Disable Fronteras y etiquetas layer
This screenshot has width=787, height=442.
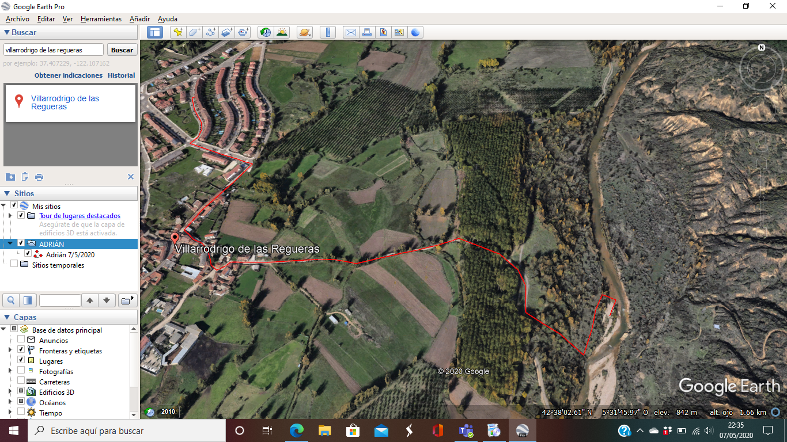click(x=21, y=350)
